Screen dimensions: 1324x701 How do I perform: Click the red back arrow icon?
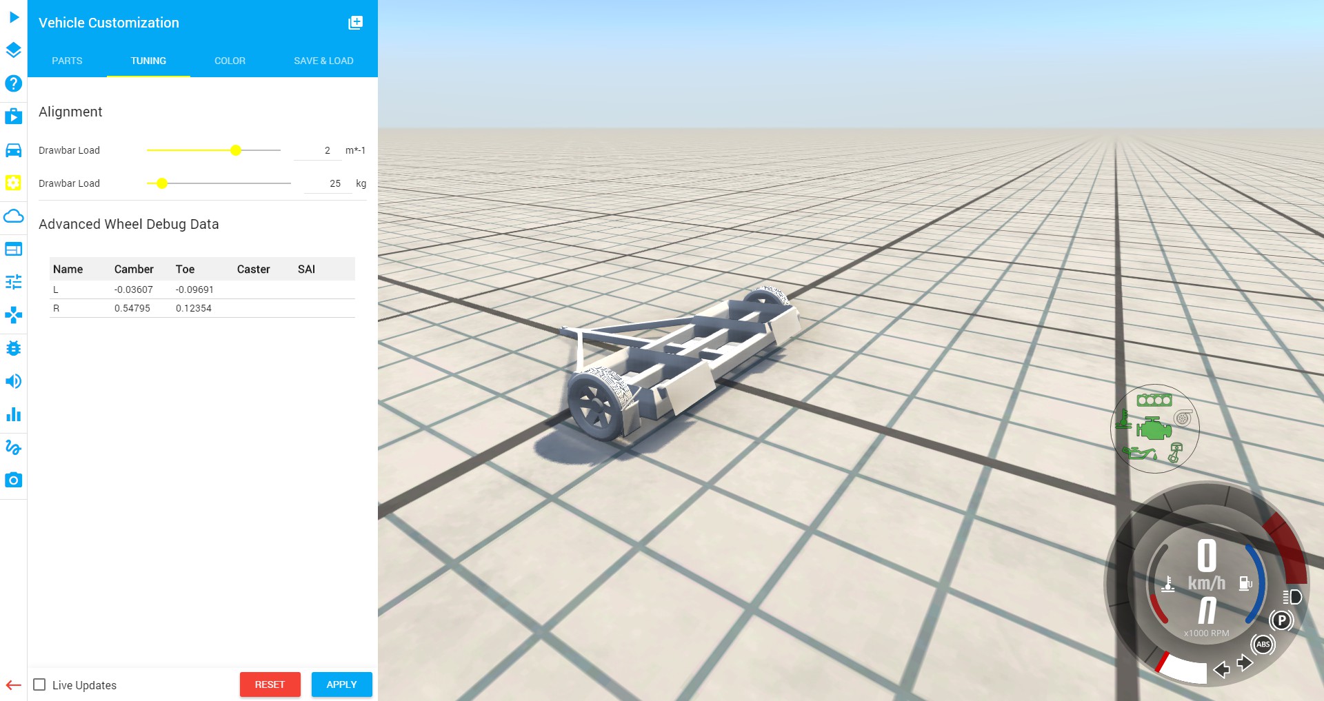click(x=14, y=685)
